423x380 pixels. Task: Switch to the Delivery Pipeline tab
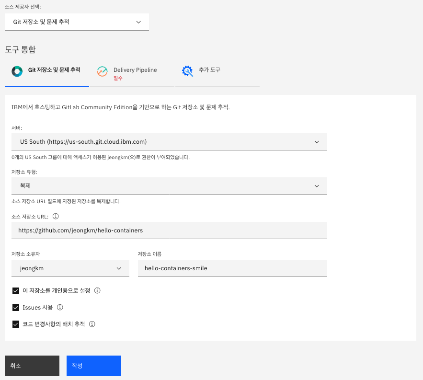(x=132, y=73)
